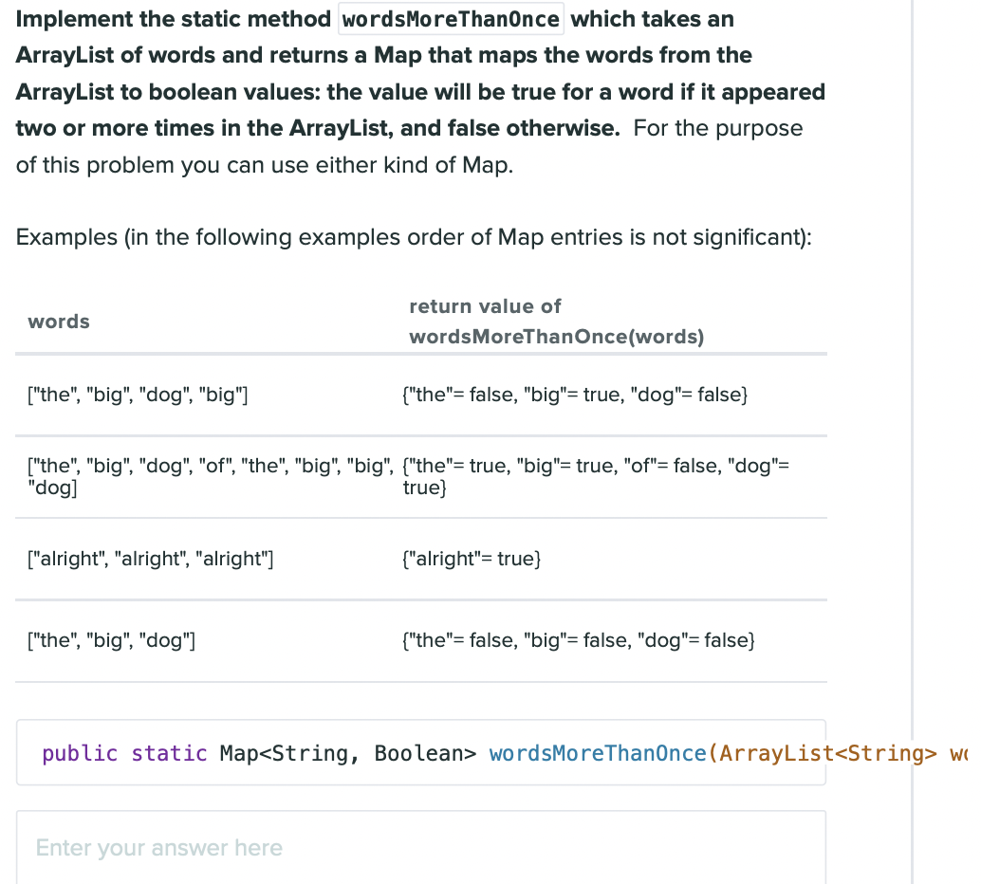This screenshot has height=884, width=981.
Task: Select the ["alright", "alright", "alright"] input cell
Action: pyautogui.click(x=151, y=559)
